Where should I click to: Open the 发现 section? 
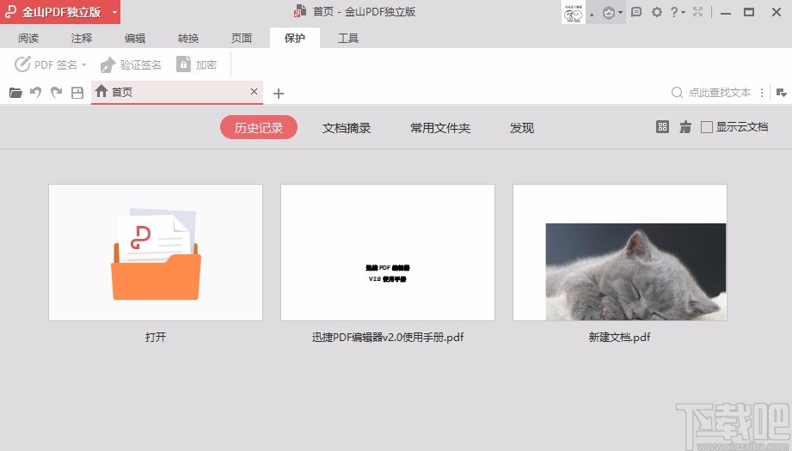[x=522, y=128]
